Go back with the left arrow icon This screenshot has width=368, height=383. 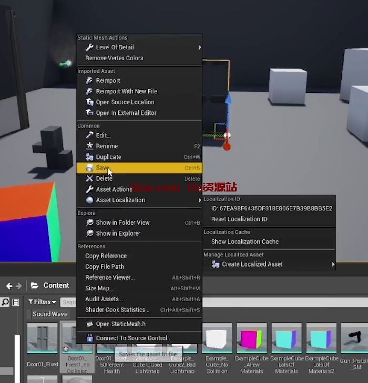9,286
